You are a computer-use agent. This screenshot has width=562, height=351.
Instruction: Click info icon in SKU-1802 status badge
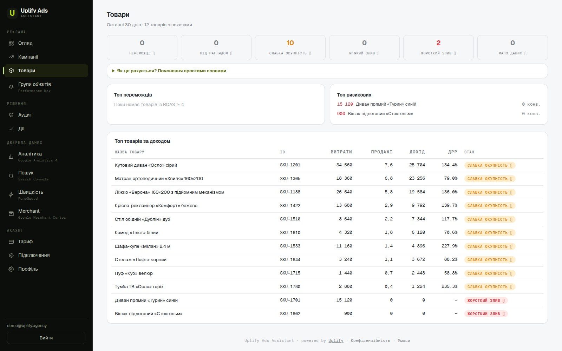tap(504, 314)
